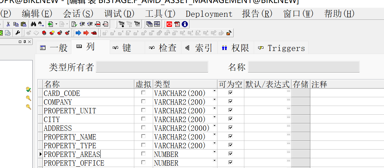Open the 会话(S) menu

click(78, 14)
